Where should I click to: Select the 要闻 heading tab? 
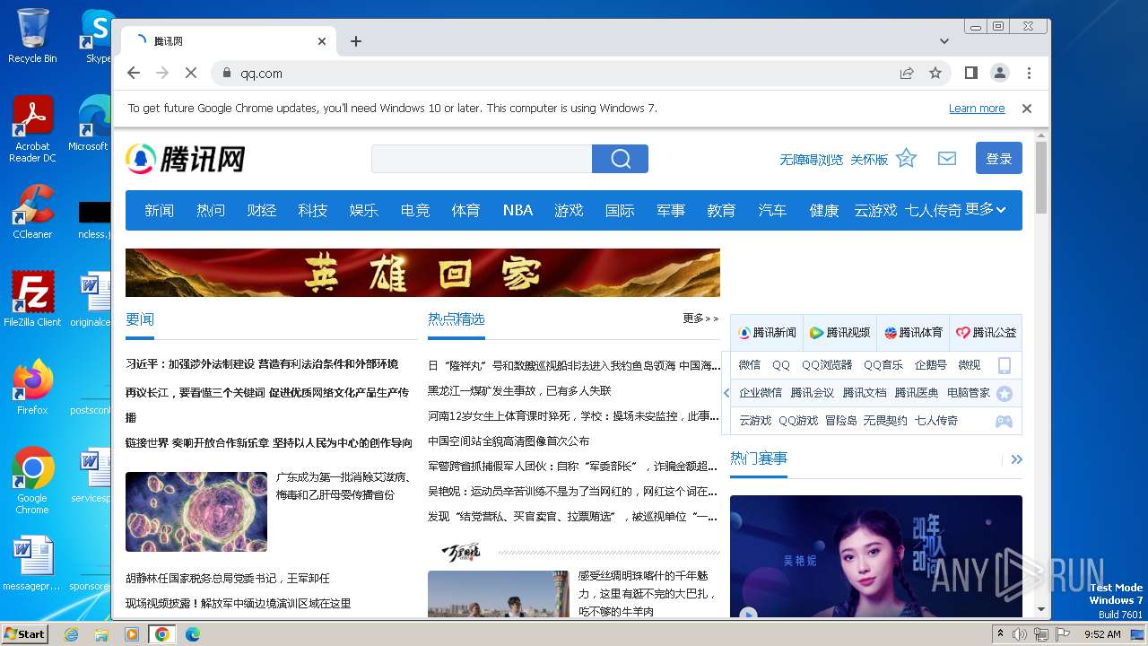click(x=140, y=319)
